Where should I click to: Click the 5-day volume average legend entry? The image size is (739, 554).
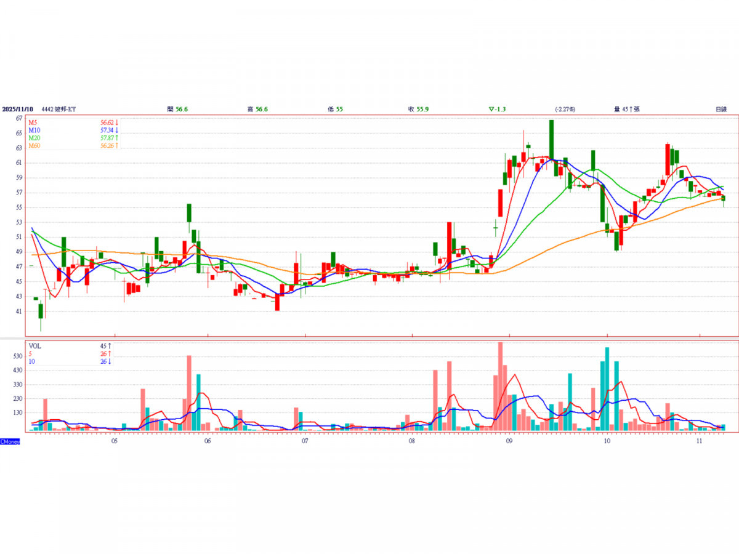click(31, 354)
